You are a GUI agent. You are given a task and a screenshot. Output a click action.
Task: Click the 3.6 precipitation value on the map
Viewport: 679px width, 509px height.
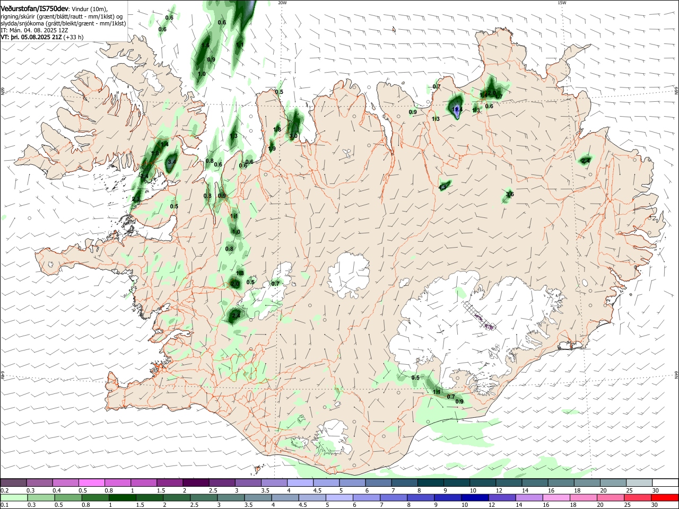click(x=509, y=195)
